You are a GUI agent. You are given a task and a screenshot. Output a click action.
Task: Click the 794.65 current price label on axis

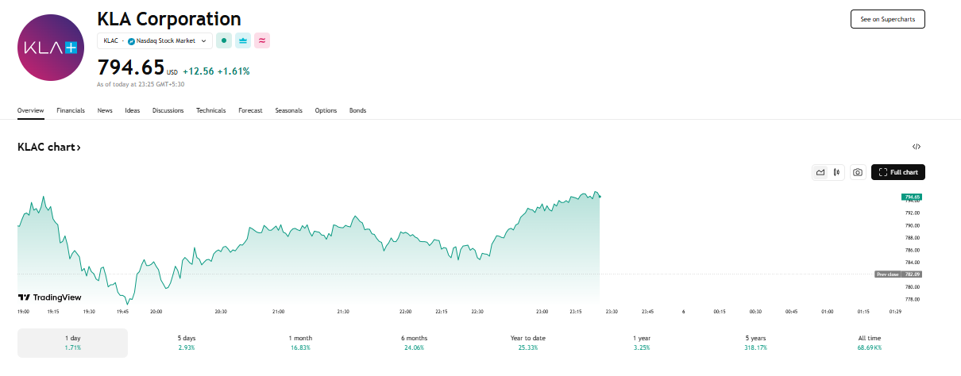pyautogui.click(x=910, y=196)
